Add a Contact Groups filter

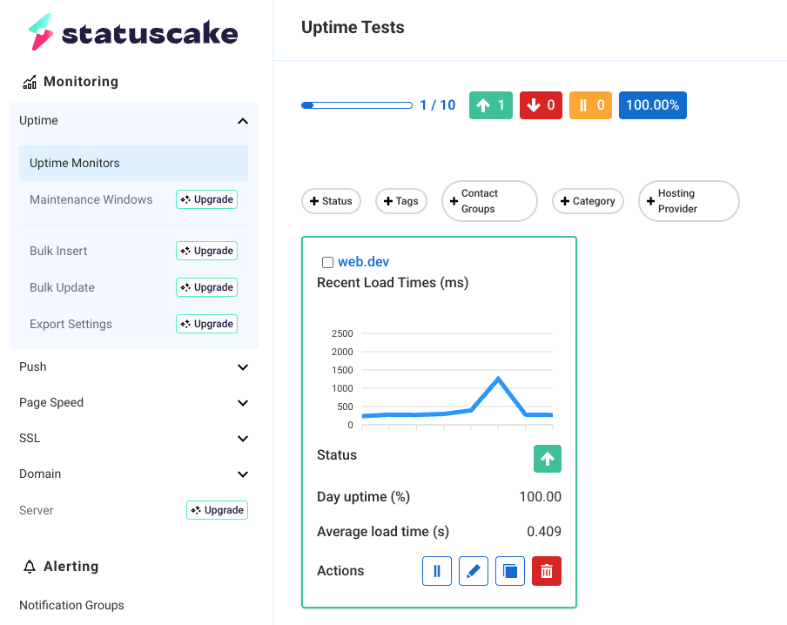489,201
